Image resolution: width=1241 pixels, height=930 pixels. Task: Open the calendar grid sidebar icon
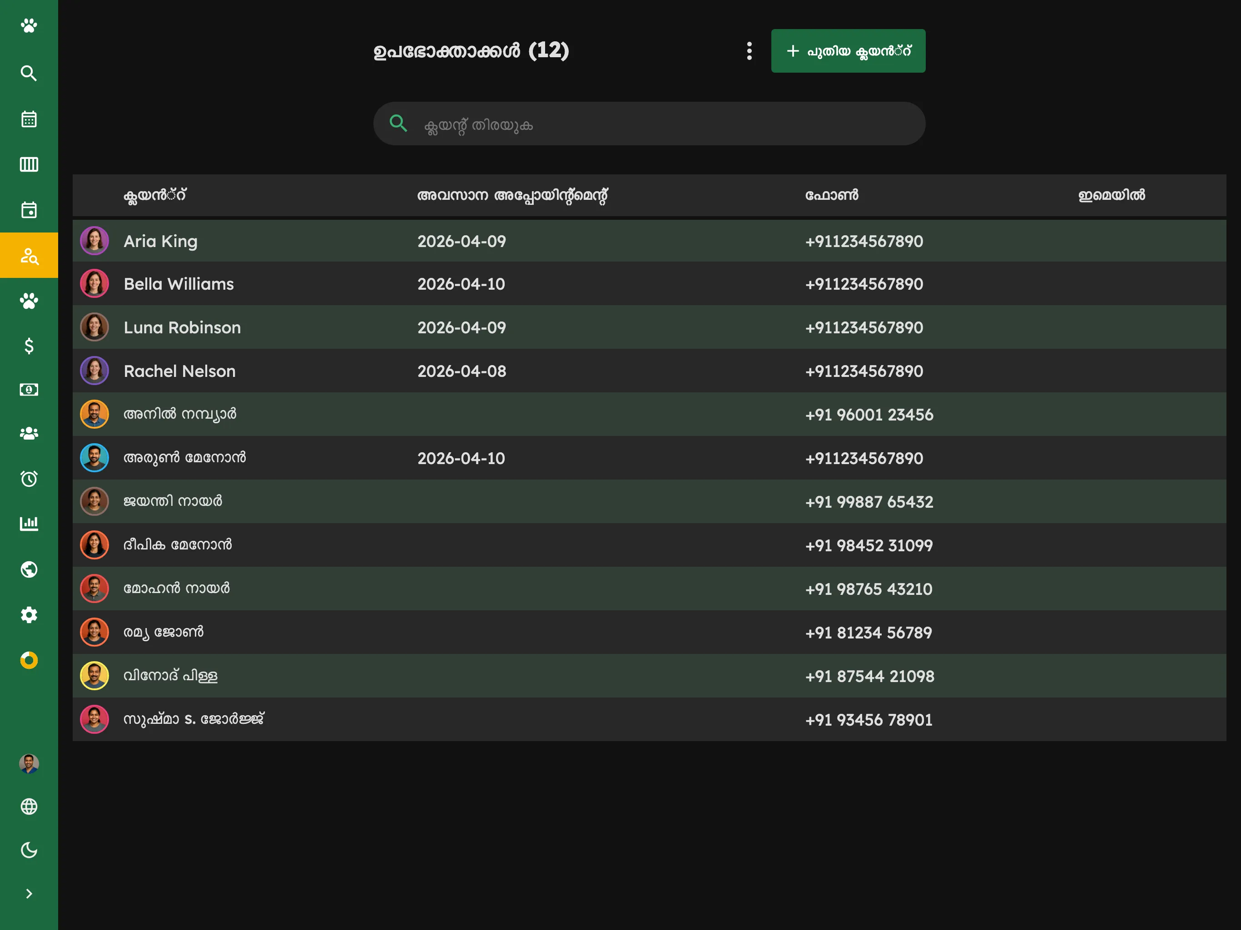29,119
